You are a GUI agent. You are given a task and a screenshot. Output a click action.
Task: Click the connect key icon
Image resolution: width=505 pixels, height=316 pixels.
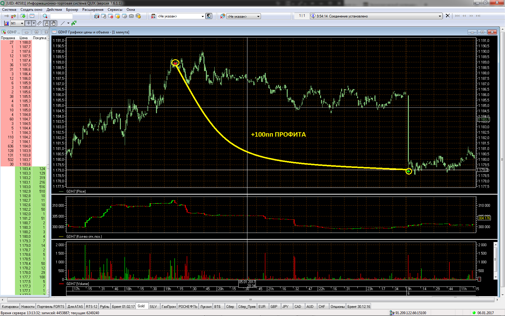pyautogui.click(x=6, y=16)
